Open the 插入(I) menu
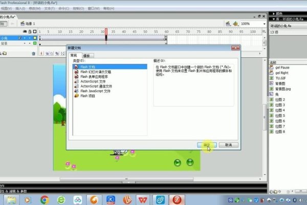This screenshot has width=307, height=205. [20, 8]
